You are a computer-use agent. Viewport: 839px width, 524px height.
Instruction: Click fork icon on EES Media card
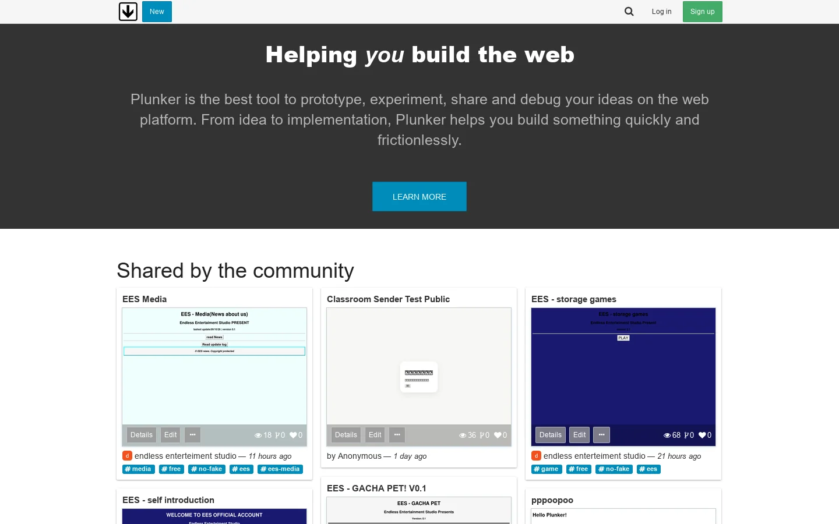coord(277,435)
